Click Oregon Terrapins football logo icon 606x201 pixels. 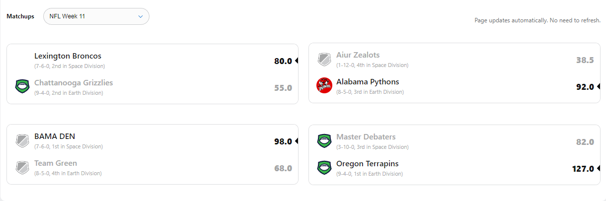[x=324, y=168]
